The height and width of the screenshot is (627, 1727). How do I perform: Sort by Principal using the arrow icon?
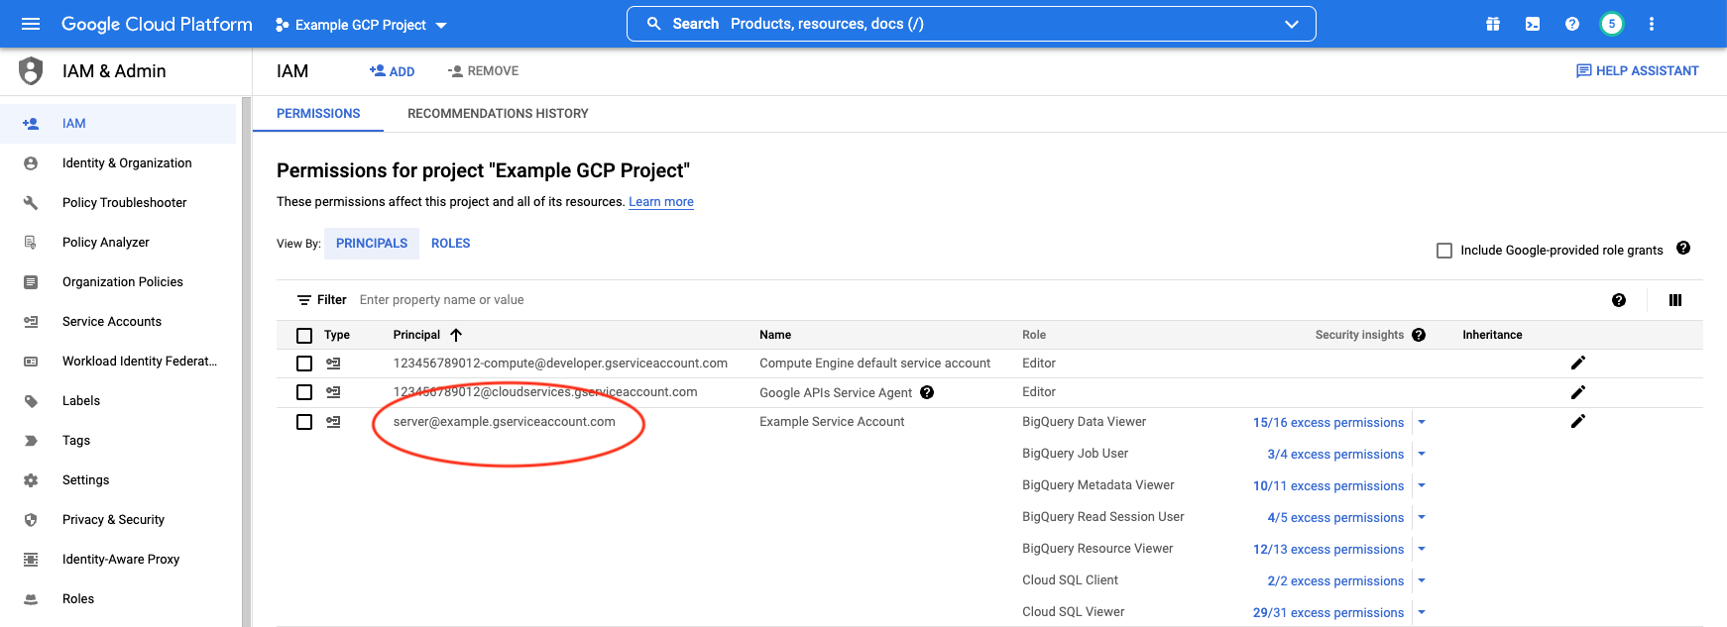tap(456, 335)
